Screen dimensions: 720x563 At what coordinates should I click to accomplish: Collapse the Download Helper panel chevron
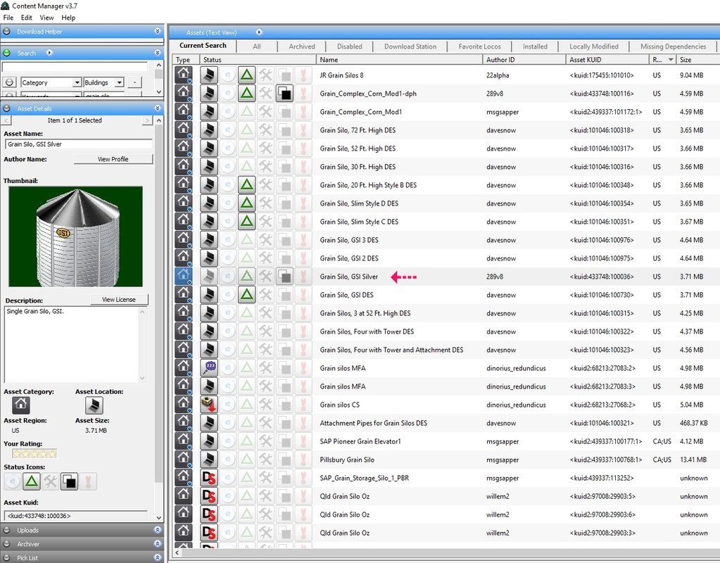[x=158, y=31]
